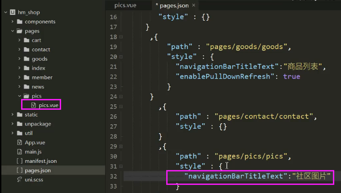Click the util folder icon

pyautogui.click(x=20, y=133)
